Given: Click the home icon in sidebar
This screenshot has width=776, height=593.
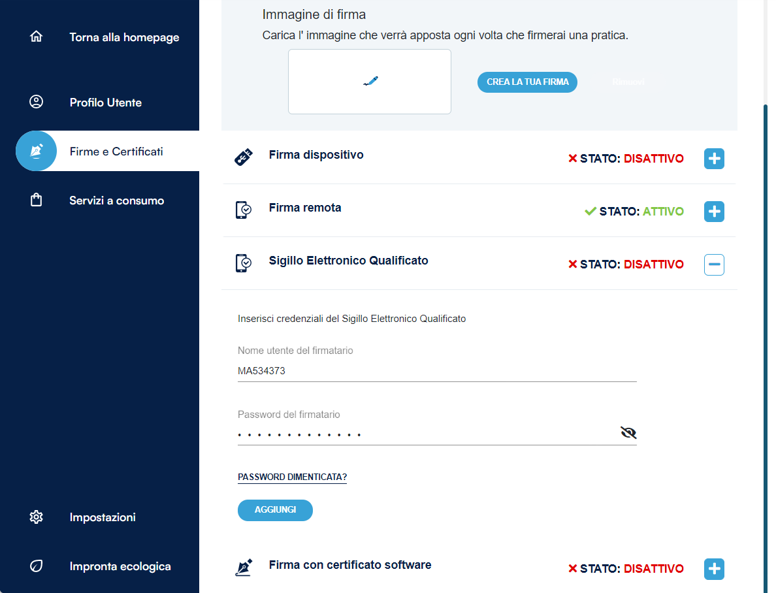Looking at the screenshot, I should pos(37,37).
